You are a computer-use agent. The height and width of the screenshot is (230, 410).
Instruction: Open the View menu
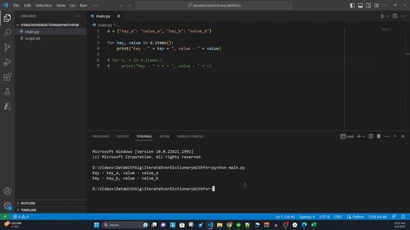click(61, 6)
